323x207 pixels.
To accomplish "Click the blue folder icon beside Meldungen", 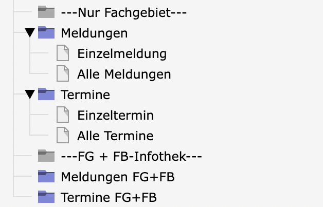I will click(x=46, y=33).
